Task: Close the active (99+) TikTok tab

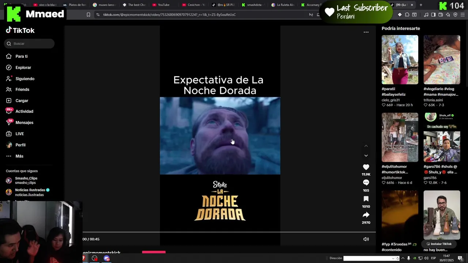Action: [x=412, y=5]
